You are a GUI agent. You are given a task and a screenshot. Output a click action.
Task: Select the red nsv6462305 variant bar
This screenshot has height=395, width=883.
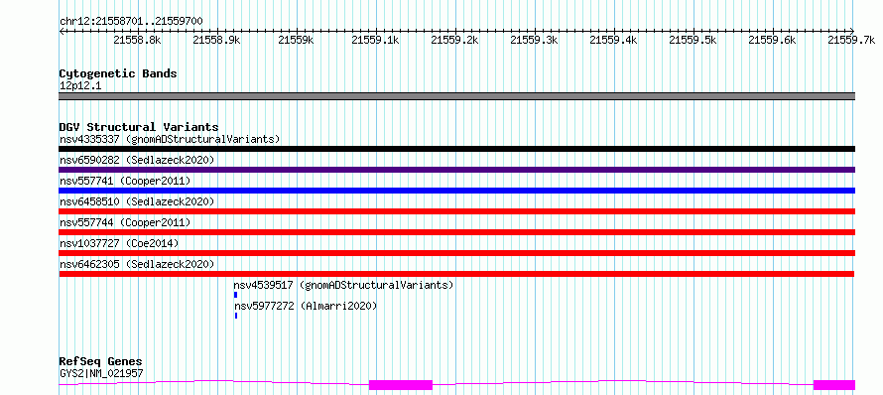click(457, 274)
